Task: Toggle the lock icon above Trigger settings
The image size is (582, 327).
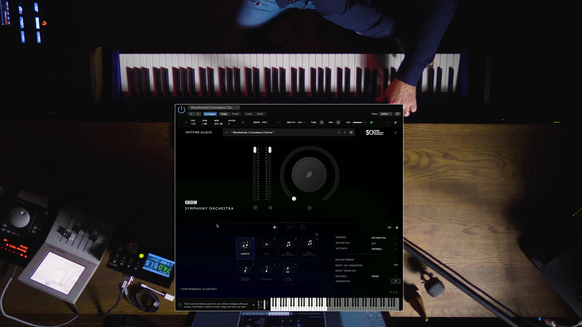Action: pyautogui.click(x=397, y=227)
